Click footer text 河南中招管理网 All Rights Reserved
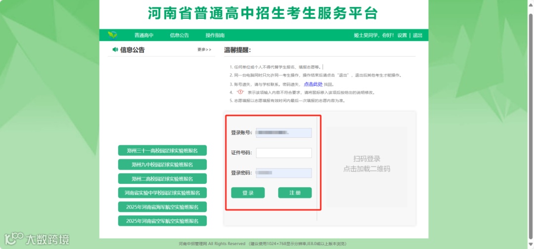This screenshot has height=249, width=534. (212, 244)
